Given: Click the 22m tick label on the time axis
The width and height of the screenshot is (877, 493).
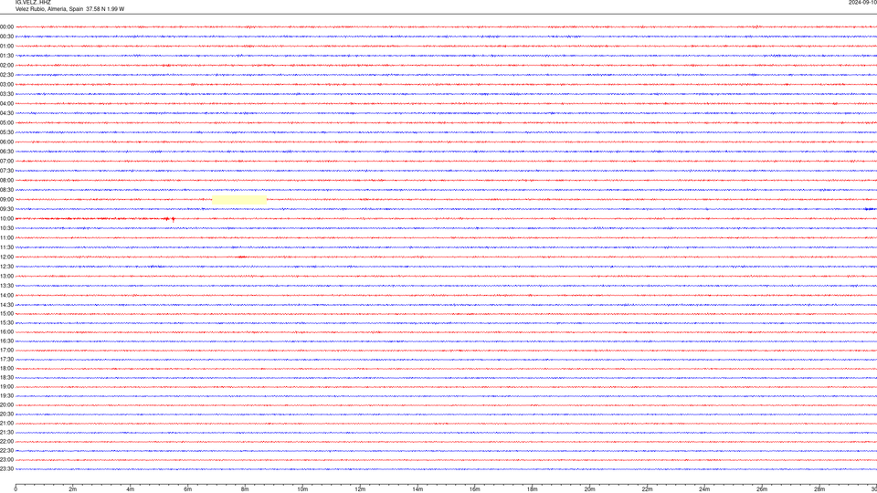Looking at the screenshot, I should tap(647, 489).
